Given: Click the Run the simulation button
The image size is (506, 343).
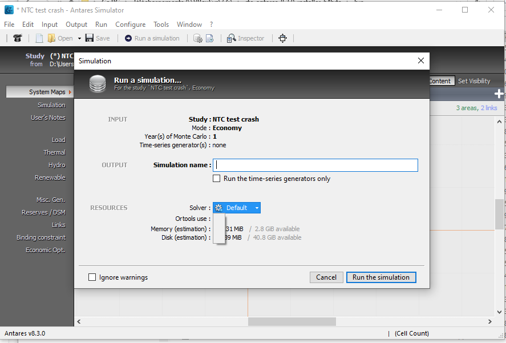Looking at the screenshot, I should pyautogui.click(x=381, y=277).
